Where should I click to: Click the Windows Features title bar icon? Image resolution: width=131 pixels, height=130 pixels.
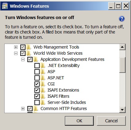click(5, 6)
